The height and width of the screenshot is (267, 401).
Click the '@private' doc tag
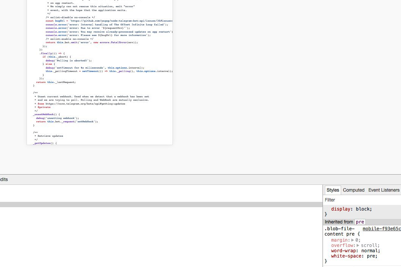click(x=44, y=107)
